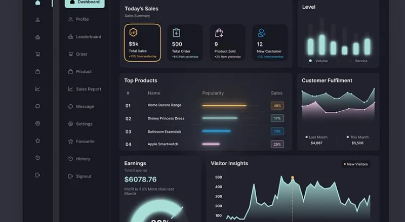Click the orange peak marker on the Visitor Insights chart
The width and height of the screenshot is (405, 222).
293,177
